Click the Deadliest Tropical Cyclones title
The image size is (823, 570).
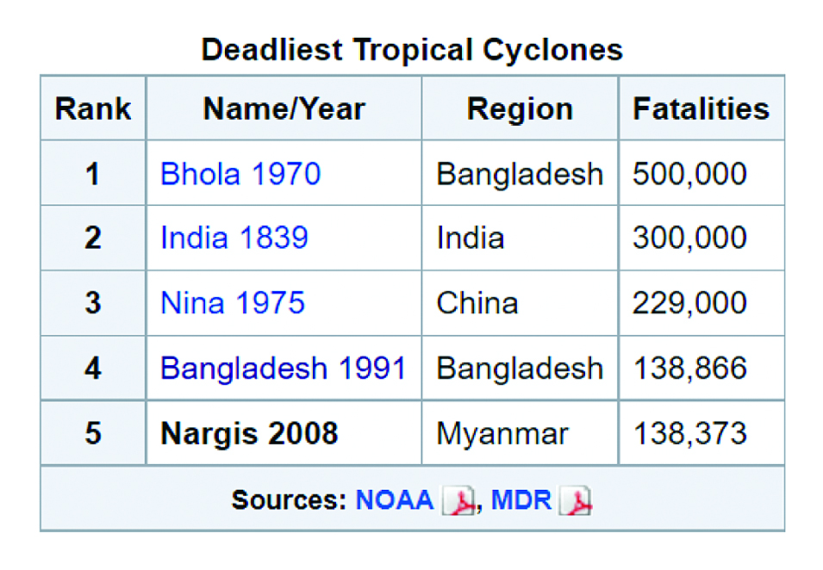tap(412, 50)
